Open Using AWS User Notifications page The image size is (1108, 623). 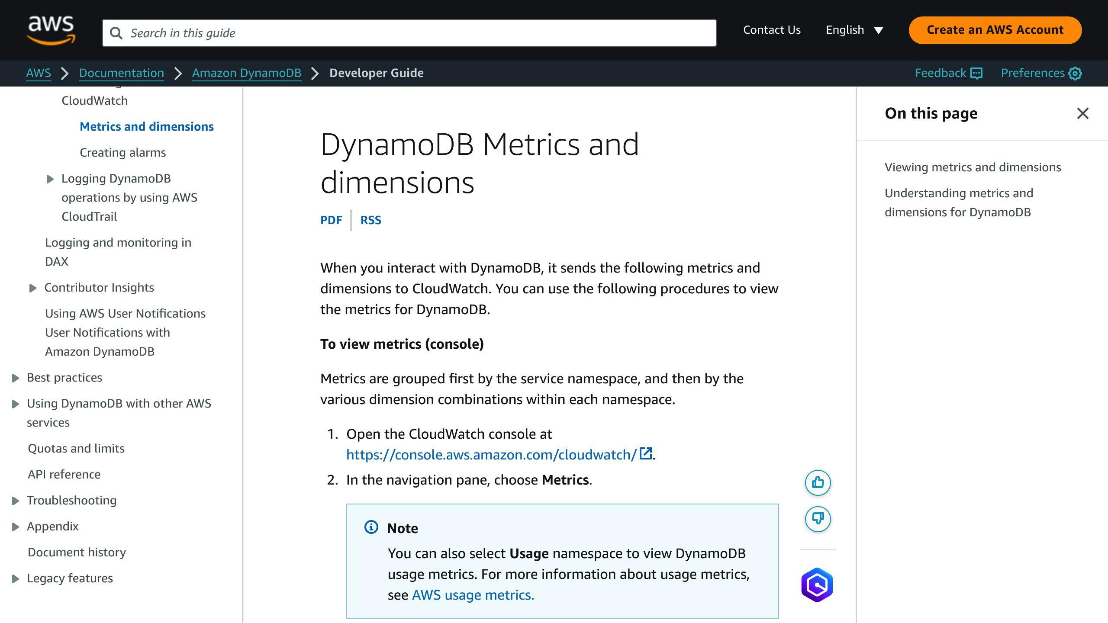click(x=125, y=332)
